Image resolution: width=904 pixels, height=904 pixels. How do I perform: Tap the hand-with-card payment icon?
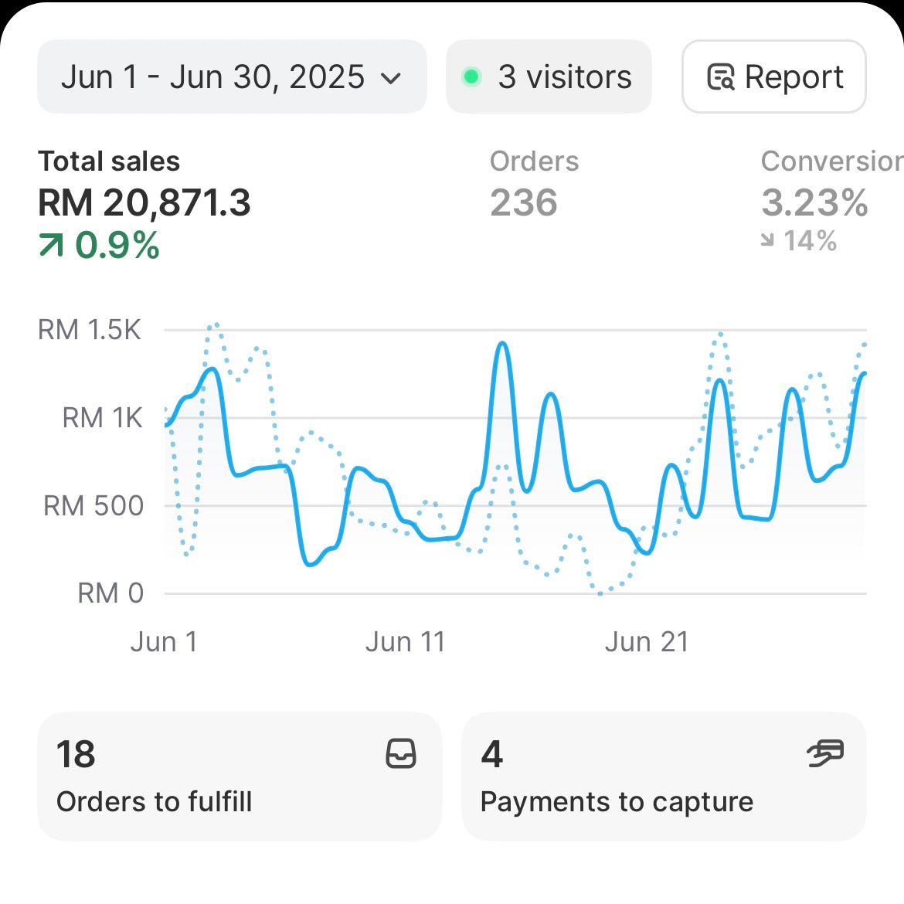point(825,753)
